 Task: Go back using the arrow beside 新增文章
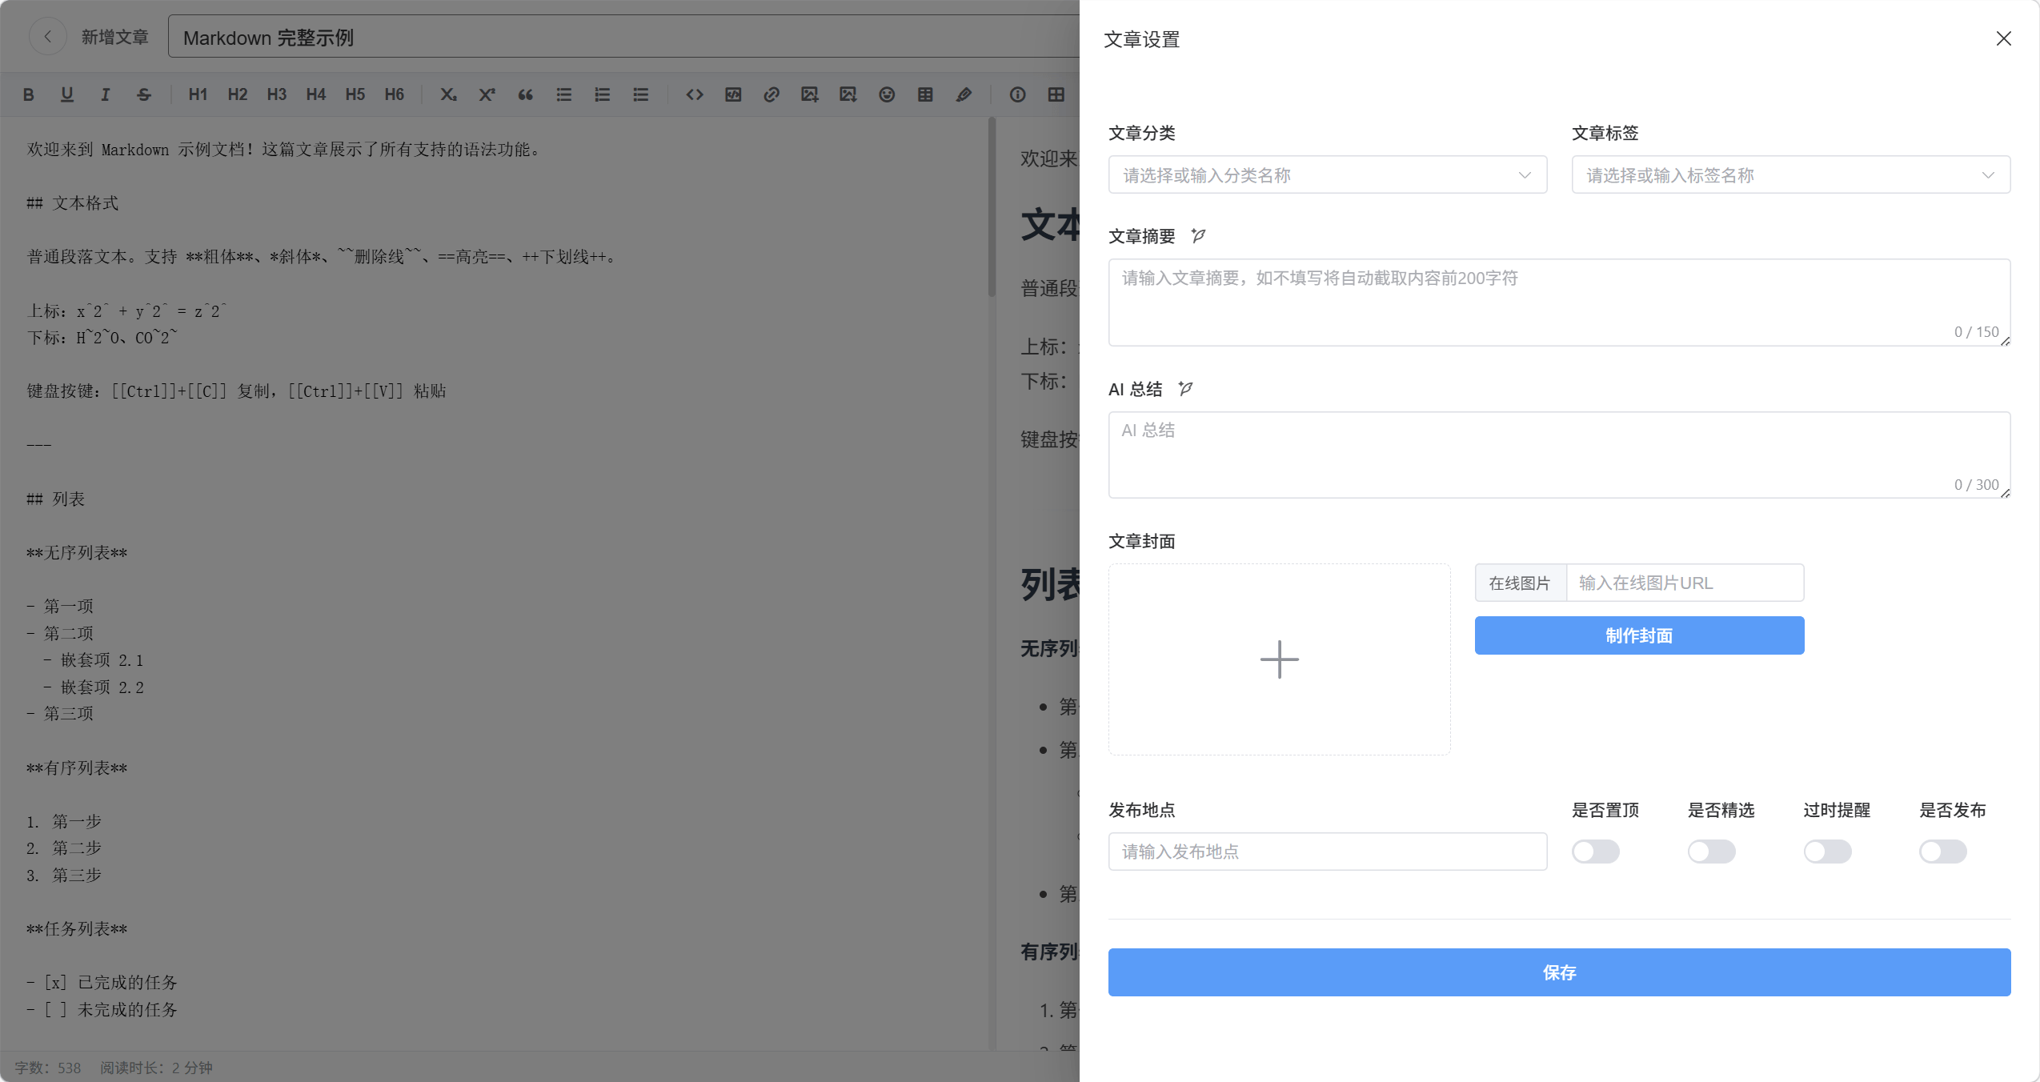48,37
